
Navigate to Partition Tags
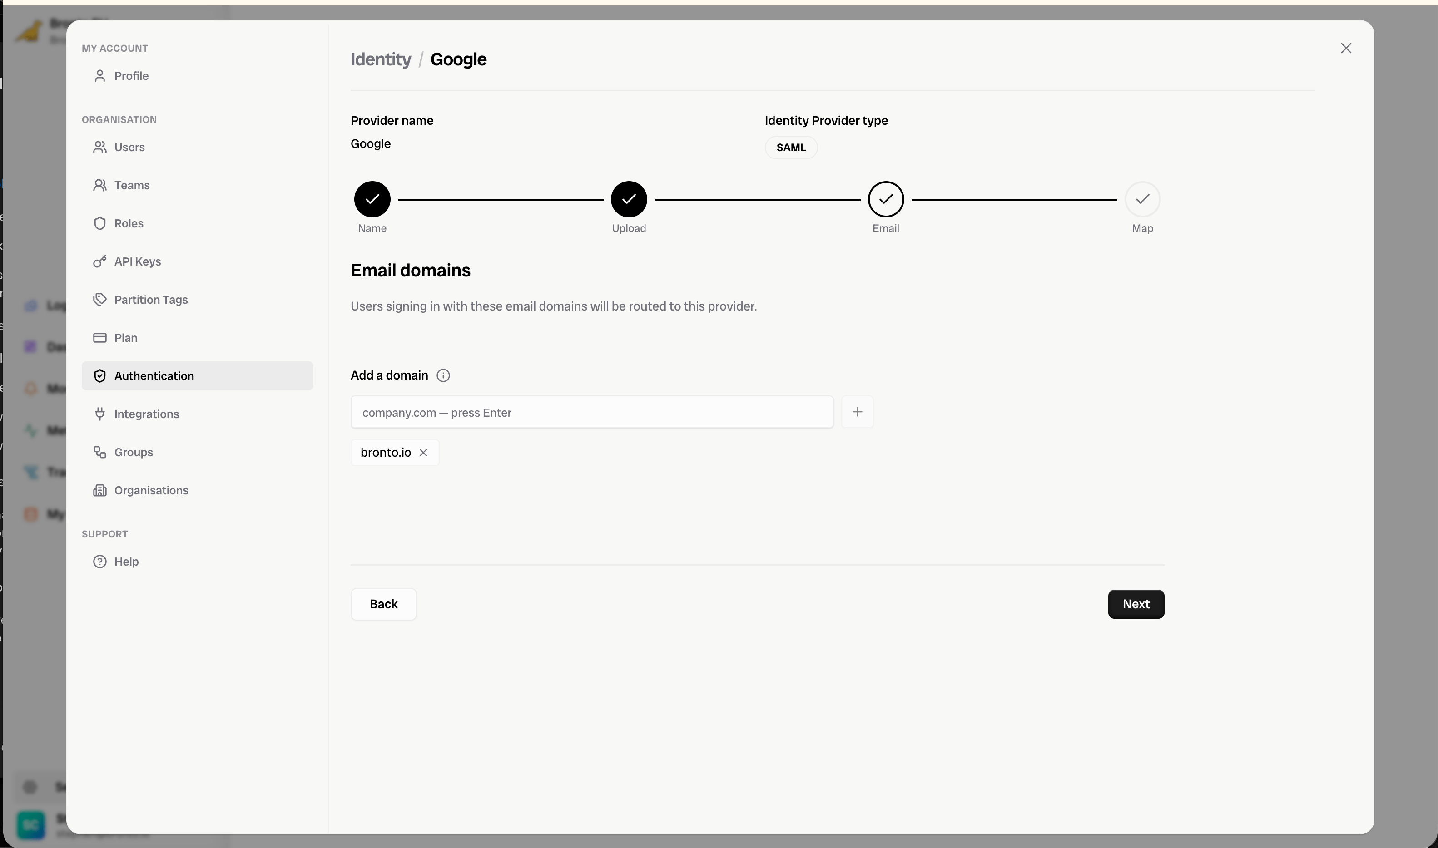(x=197, y=300)
